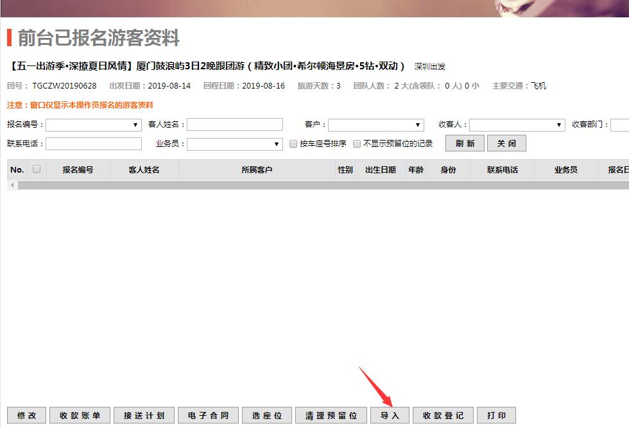The image size is (629, 428).
Task: Click the 接送计划 transfer plan button
Action: (x=144, y=415)
